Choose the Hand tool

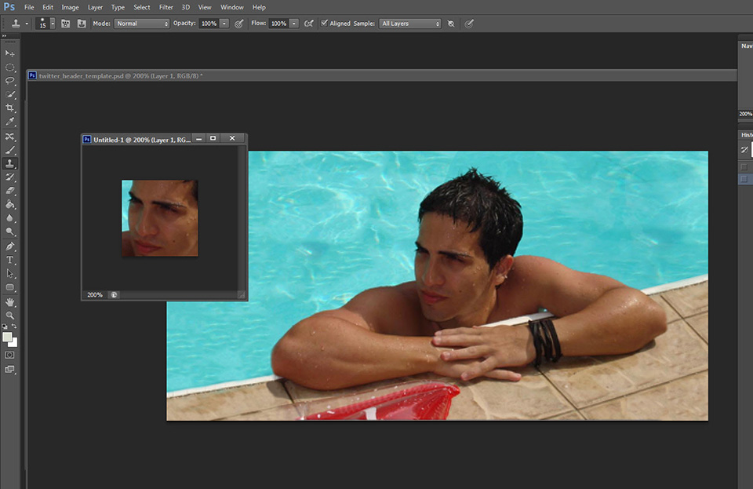(10, 301)
